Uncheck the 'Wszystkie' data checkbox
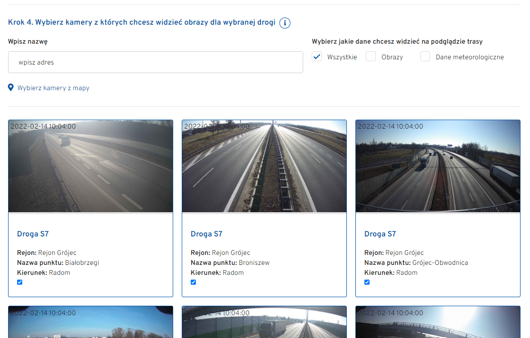This screenshot has width=530, height=338. click(x=317, y=57)
